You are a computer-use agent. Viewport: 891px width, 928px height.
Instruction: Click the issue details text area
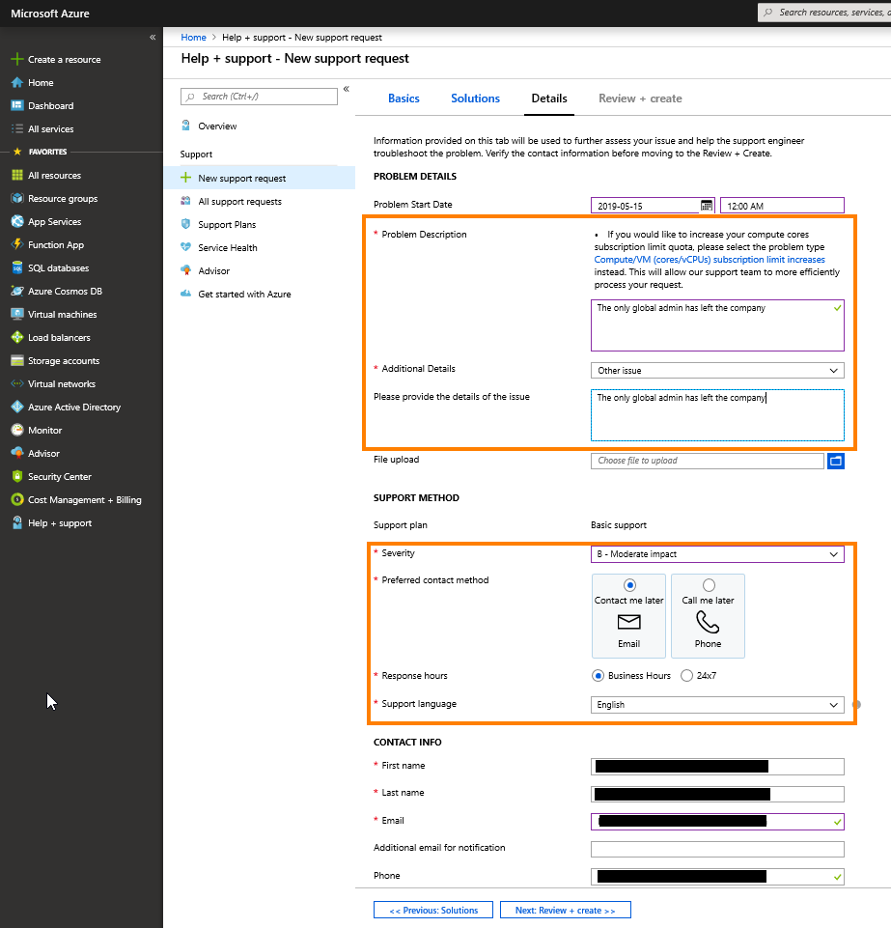717,415
